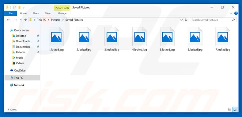
Task: Click the search magnifier icon
Action: point(233,20)
